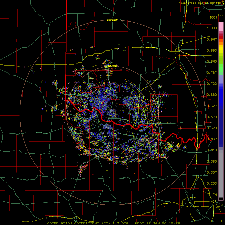Click the "100 NMI" range ring label
Image resolution: width=225 pixels, height=225 pixels.
pos(112,20)
